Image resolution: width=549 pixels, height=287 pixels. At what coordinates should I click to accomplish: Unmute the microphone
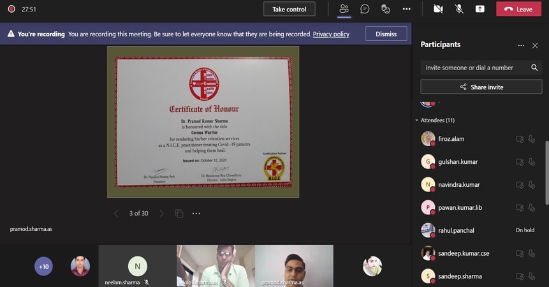pos(459,9)
